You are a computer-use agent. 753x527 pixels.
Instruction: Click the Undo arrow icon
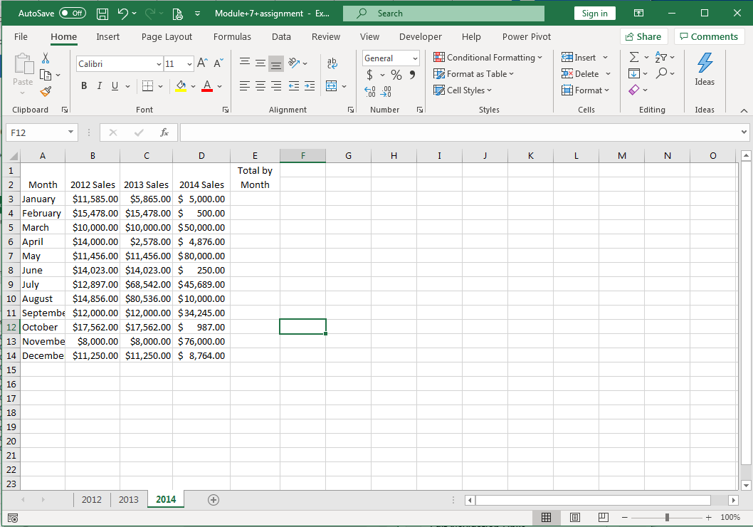pyautogui.click(x=123, y=14)
